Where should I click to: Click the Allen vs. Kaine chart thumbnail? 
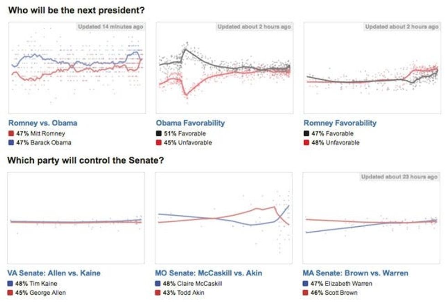point(76,218)
